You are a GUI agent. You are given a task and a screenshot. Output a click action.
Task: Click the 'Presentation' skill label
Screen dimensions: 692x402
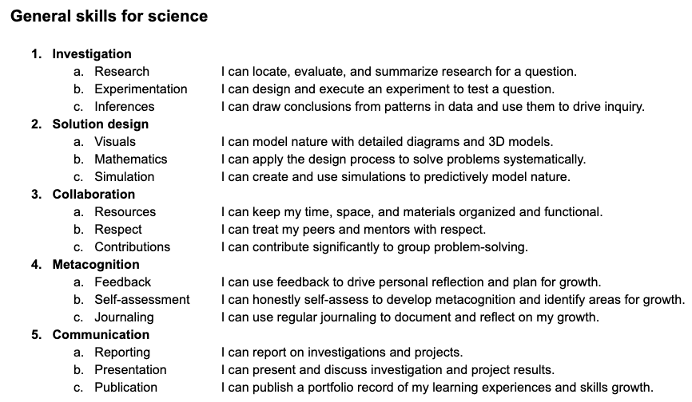click(x=130, y=370)
